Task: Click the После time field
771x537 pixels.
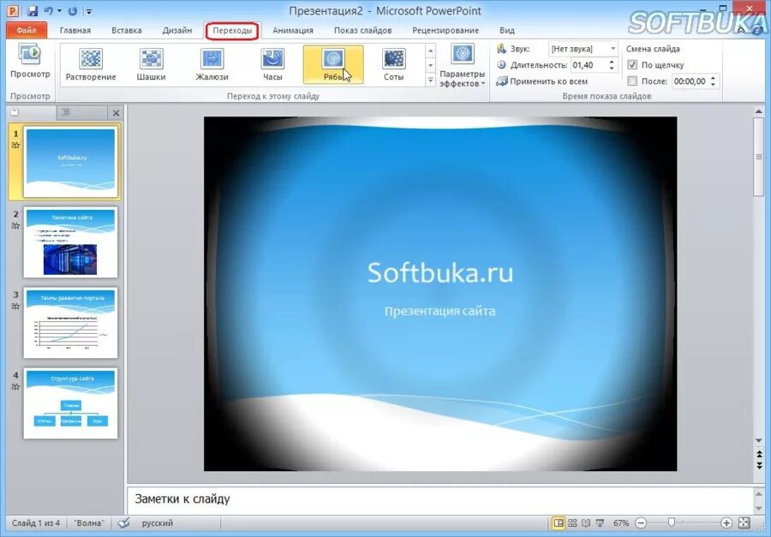Action: click(x=690, y=81)
